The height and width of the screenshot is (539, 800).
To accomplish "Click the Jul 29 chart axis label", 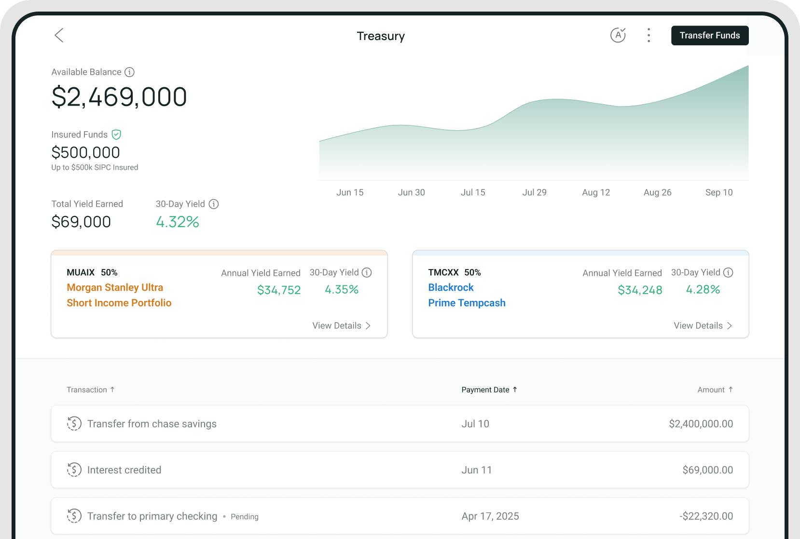I will [534, 192].
